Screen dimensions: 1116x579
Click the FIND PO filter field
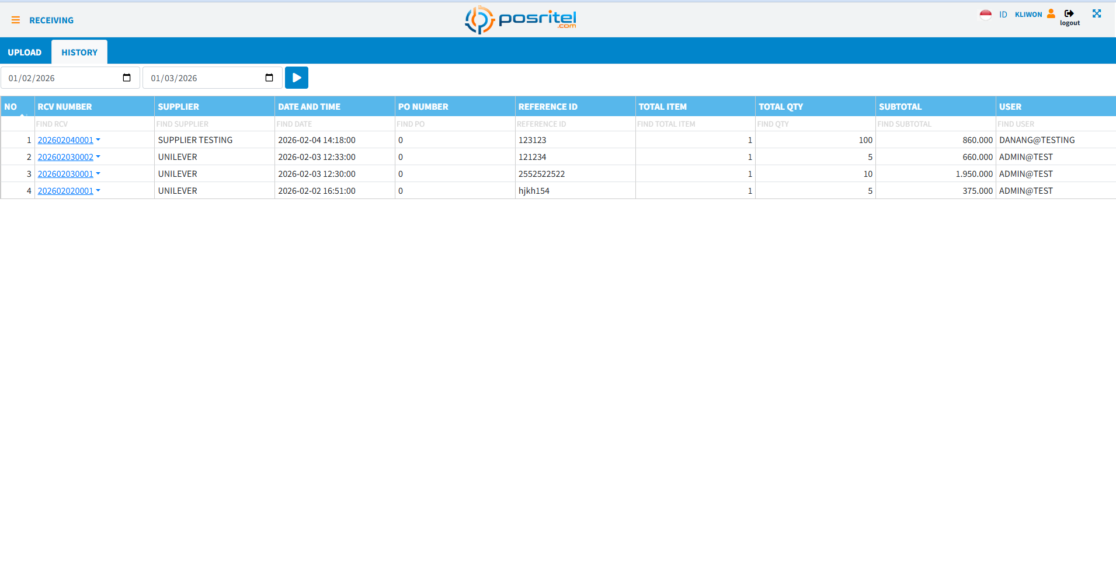(455, 124)
